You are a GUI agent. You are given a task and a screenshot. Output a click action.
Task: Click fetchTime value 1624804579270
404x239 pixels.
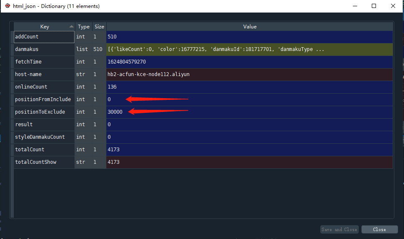coord(250,62)
